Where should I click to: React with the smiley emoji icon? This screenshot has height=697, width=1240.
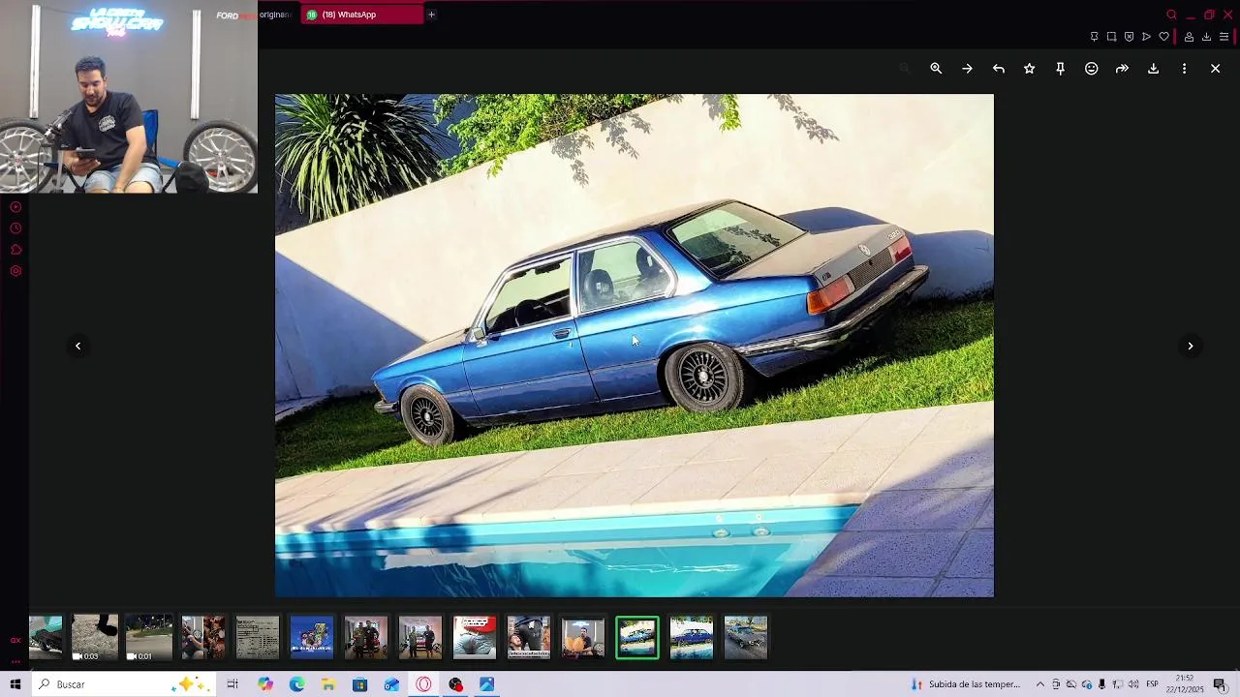pos(1092,69)
